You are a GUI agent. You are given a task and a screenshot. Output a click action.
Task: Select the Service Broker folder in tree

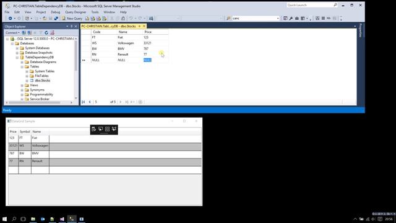tap(40, 99)
